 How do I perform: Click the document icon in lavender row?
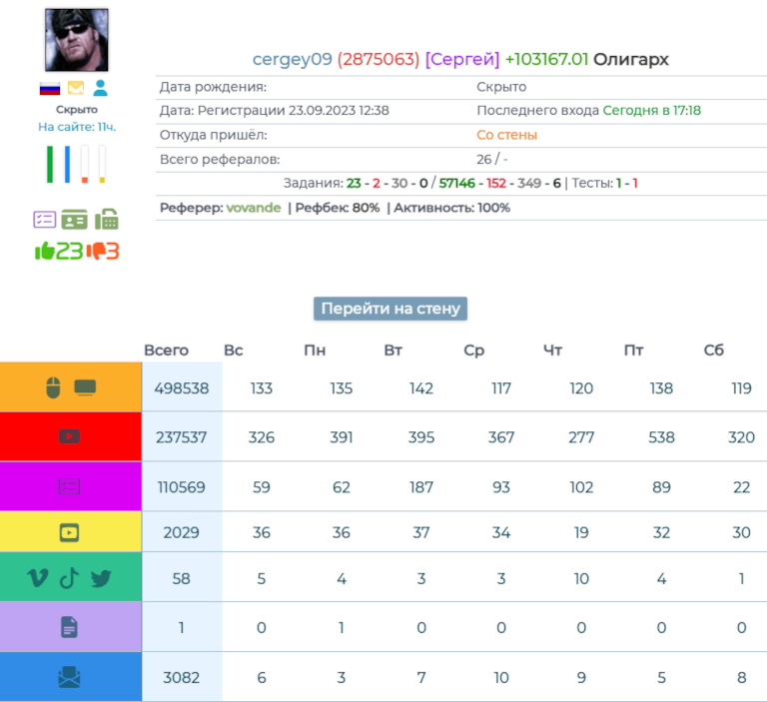tap(69, 627)
